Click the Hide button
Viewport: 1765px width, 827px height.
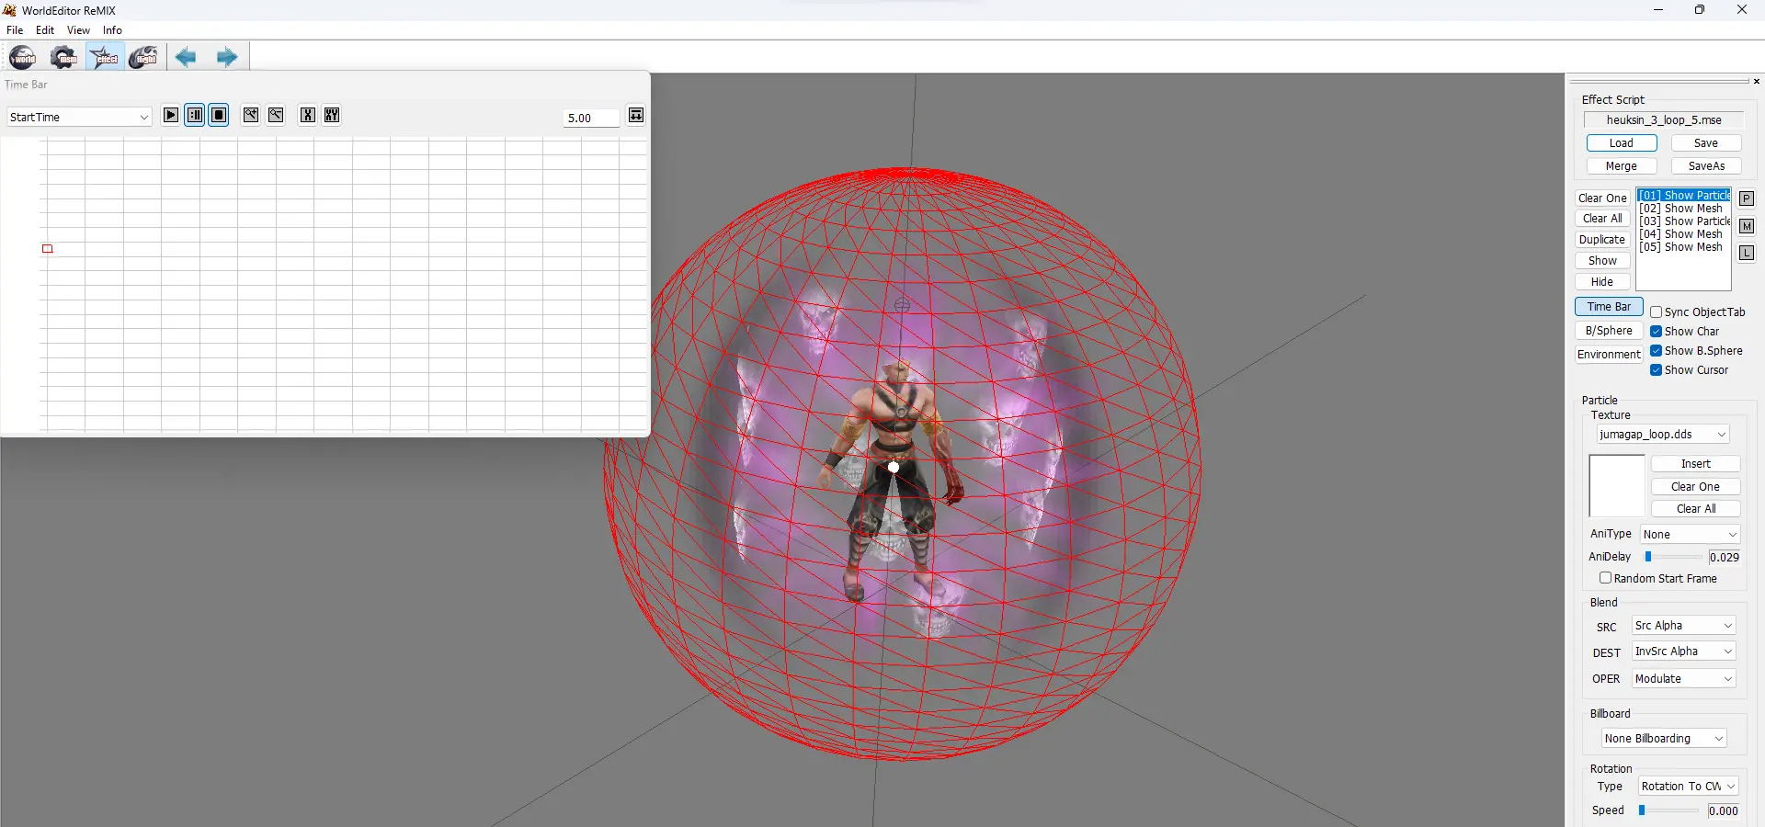click(1602, 282)
